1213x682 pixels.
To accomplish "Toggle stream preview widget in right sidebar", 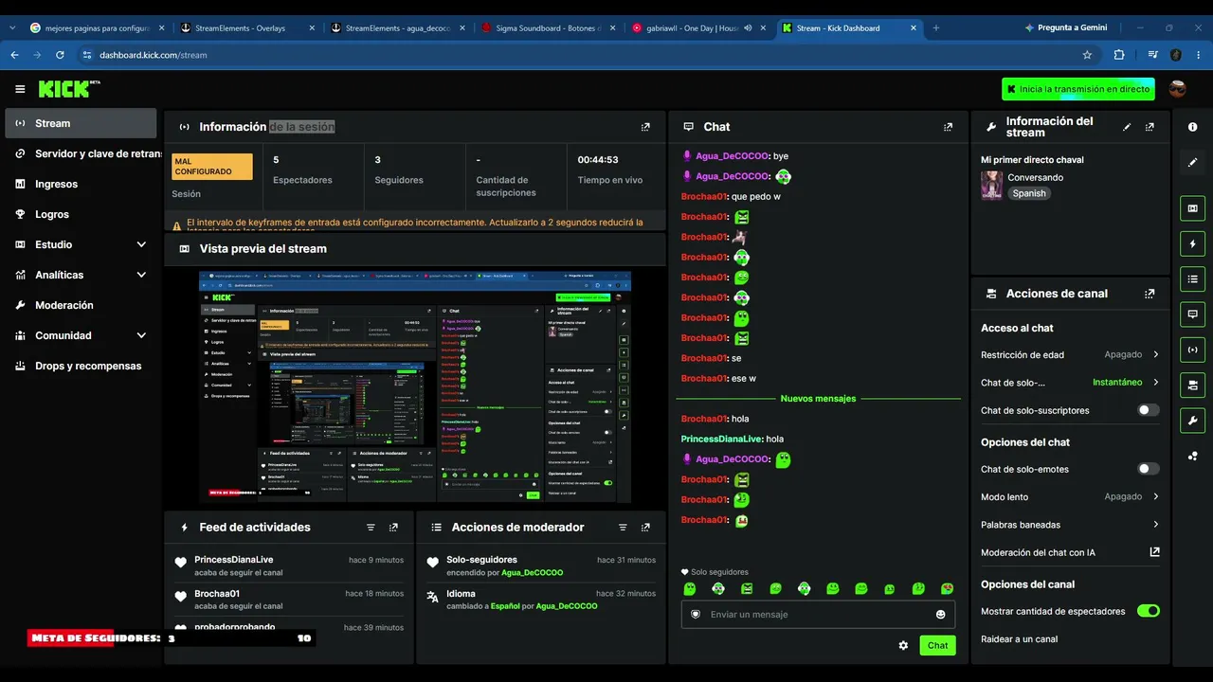I will pos(1192,208).
